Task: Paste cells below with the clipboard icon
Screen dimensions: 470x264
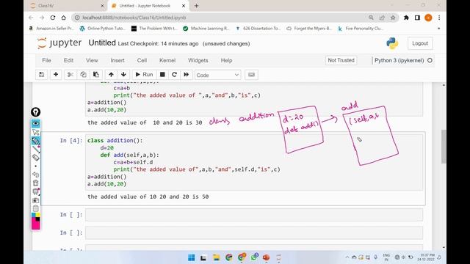Action: [96, 75]
